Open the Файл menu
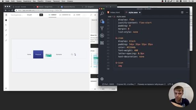 (x=13, y=1)
